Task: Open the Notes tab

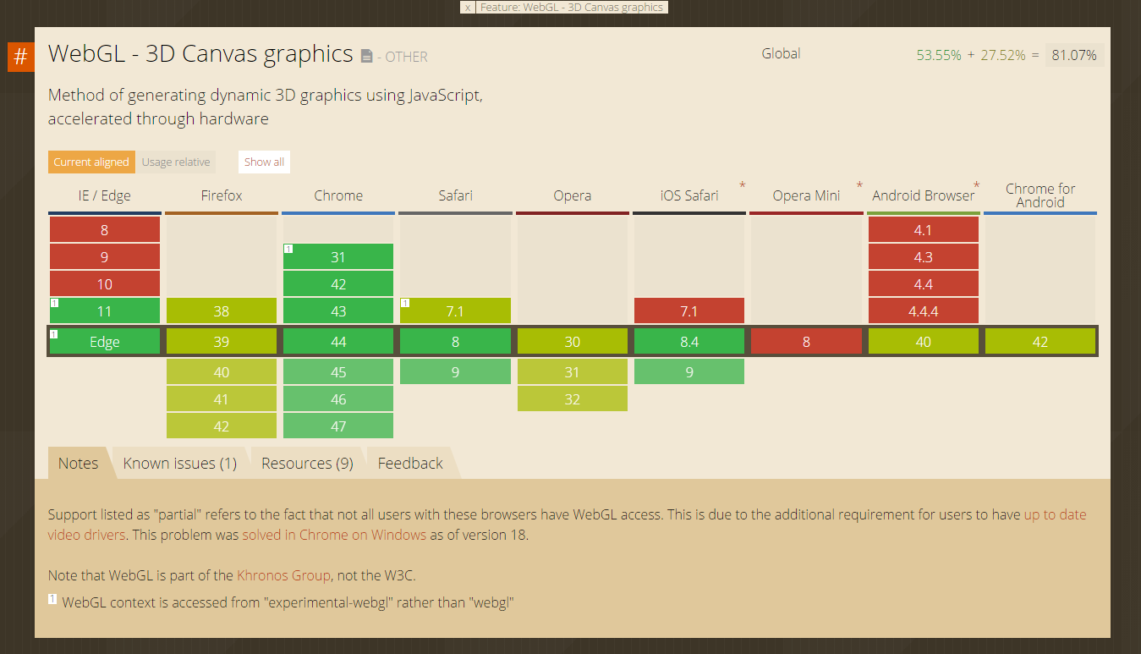Action: (x=78, y=463)
